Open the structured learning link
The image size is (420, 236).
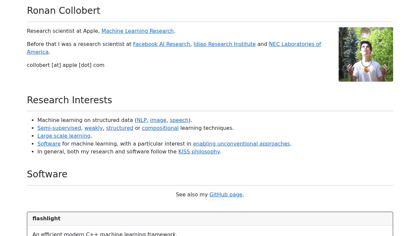(119, 128)
